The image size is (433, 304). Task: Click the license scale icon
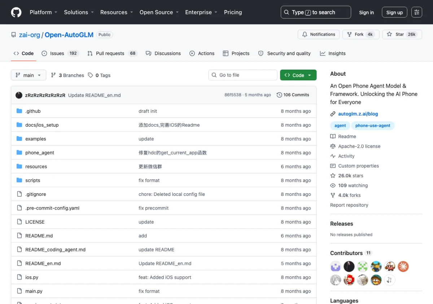tap(333, 146)
